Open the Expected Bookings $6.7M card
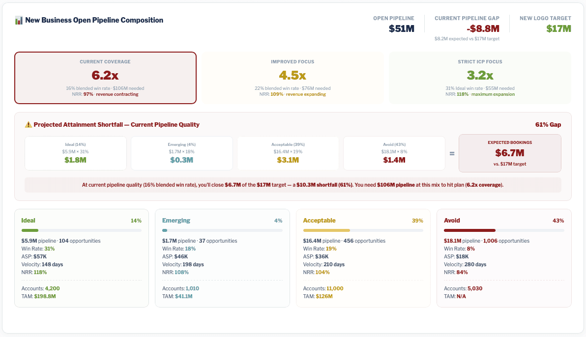Image resolution: width=586 pixels, height=337 pixels. point(510,153)
